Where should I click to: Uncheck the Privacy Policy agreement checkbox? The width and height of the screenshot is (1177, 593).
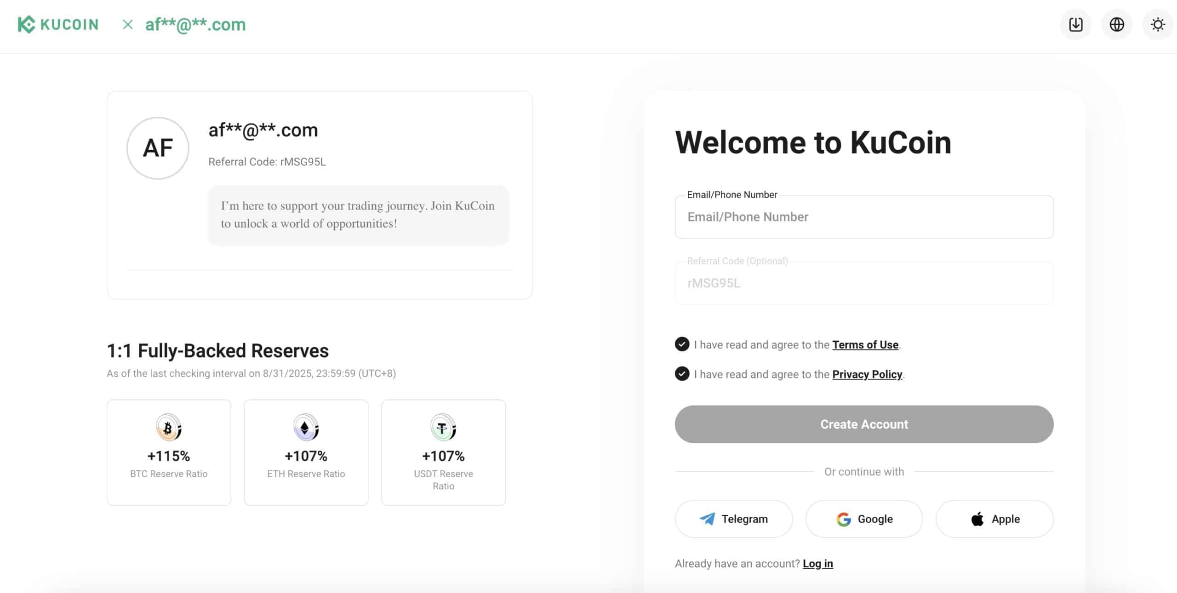[682, 374]
